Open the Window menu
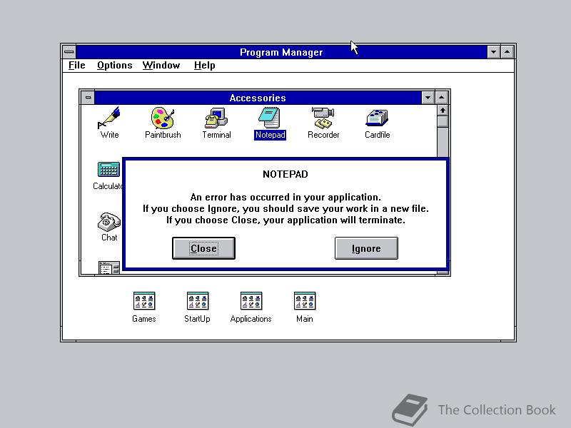 (161, 65)
